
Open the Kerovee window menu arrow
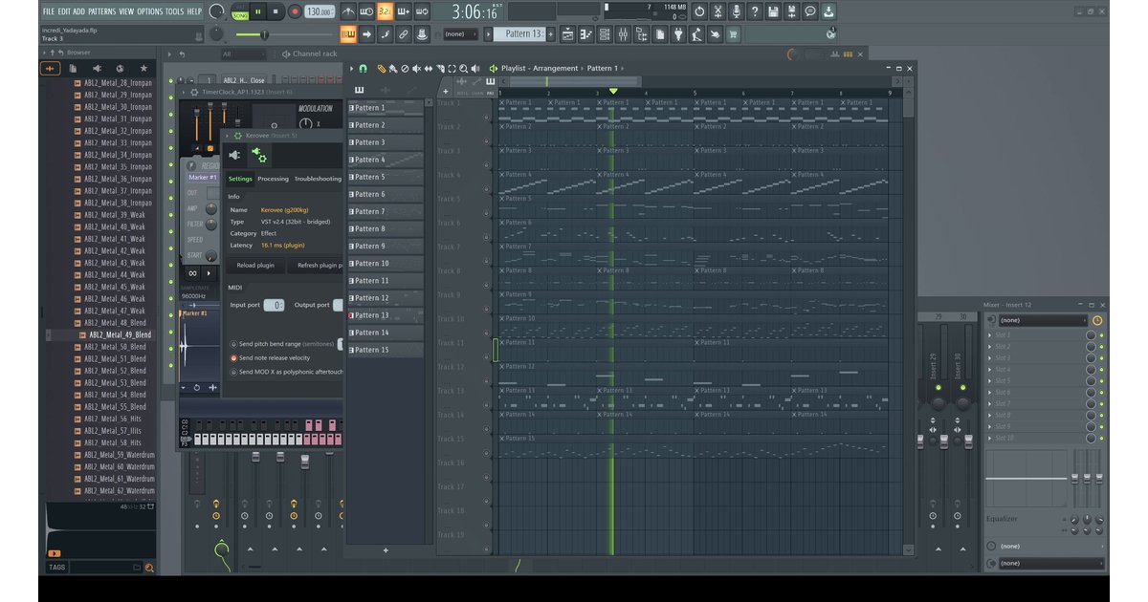pyautogui.click(x=227, y=136)
